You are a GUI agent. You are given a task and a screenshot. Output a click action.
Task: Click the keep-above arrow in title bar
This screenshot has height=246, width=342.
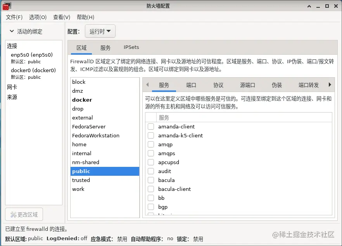click(309, 6)
